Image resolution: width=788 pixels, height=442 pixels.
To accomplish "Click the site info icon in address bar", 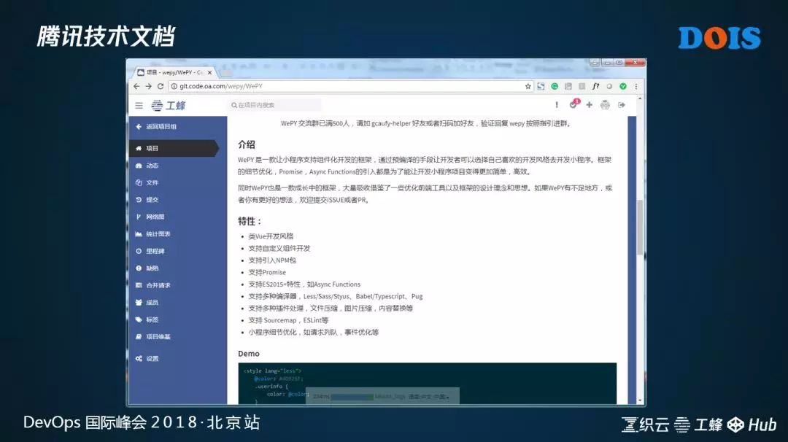I will point(174,86).
